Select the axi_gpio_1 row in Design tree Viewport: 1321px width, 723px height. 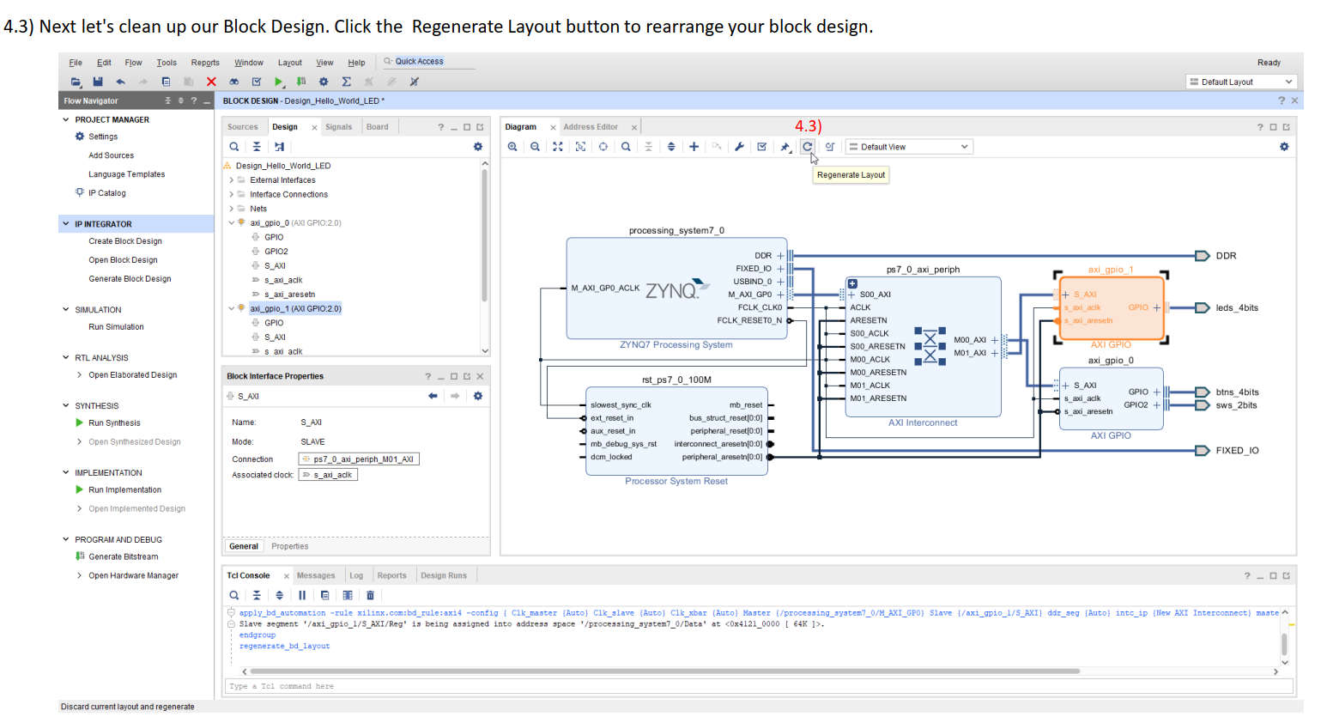[x=295, y=309]
